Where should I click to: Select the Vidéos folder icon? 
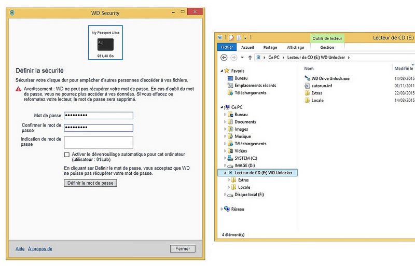(230, 151)
